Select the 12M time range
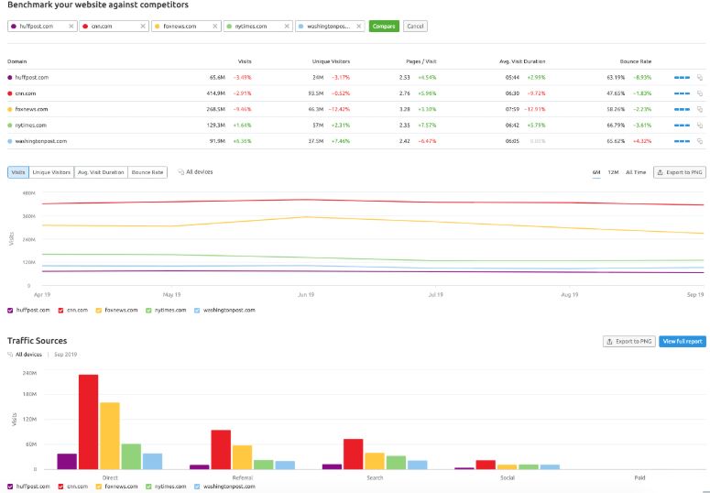This screenshot has width=710, height=493. pyautogui.click(x=613, y=172)
